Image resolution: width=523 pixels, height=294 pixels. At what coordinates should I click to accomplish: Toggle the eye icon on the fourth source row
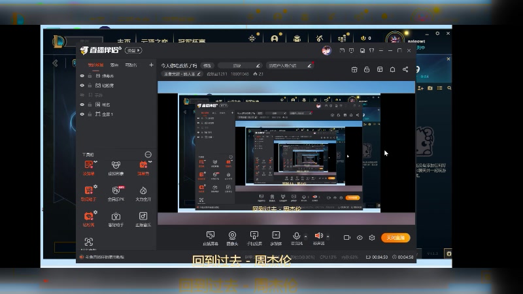click(x=82, y=105)
